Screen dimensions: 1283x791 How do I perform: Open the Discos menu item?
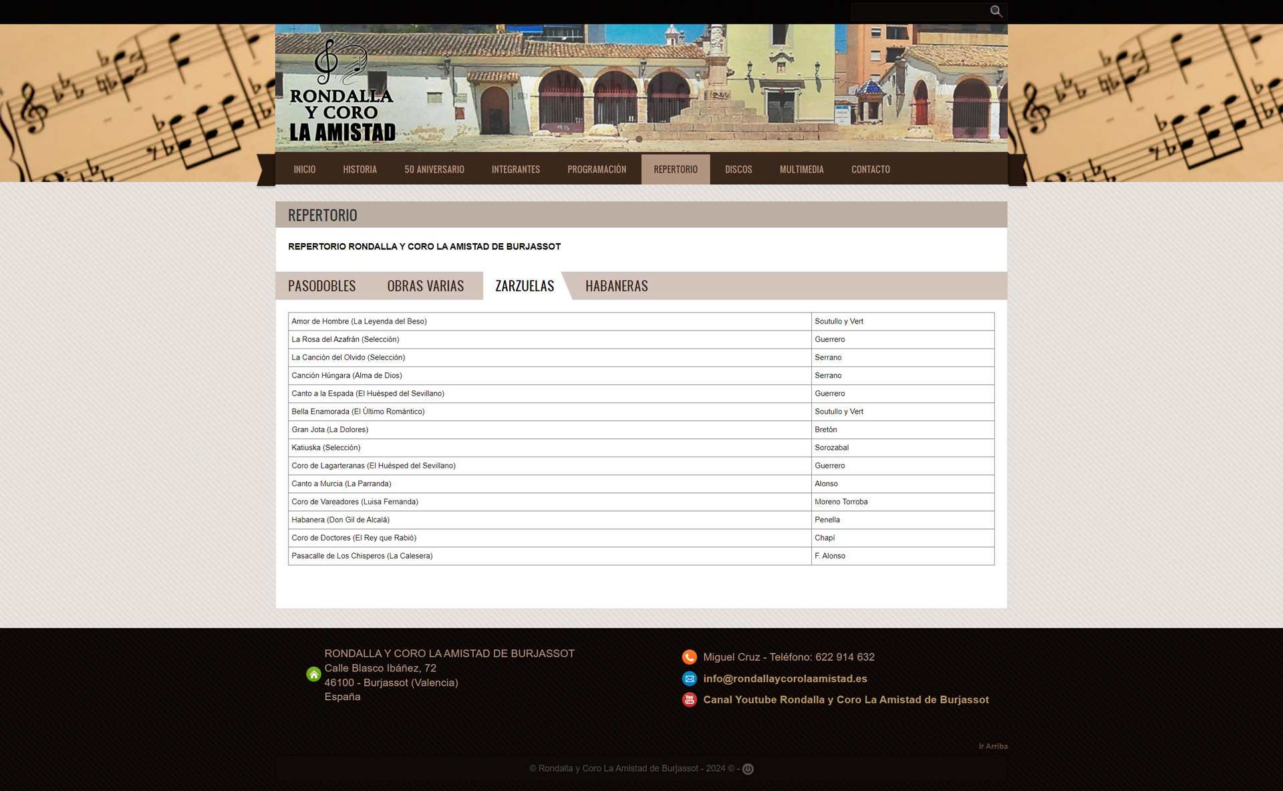pyautogui.click(x=738, y=170)
